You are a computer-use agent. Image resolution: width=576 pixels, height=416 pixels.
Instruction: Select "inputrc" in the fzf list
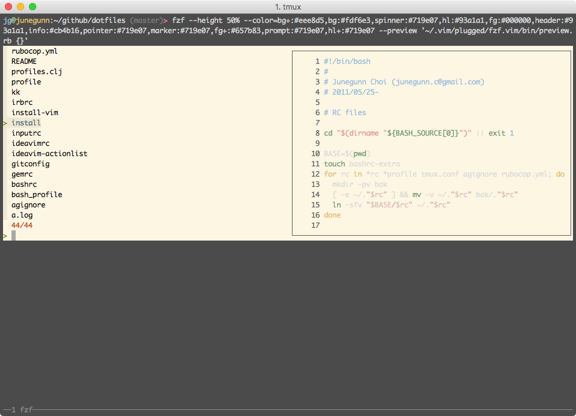(26, 133)
